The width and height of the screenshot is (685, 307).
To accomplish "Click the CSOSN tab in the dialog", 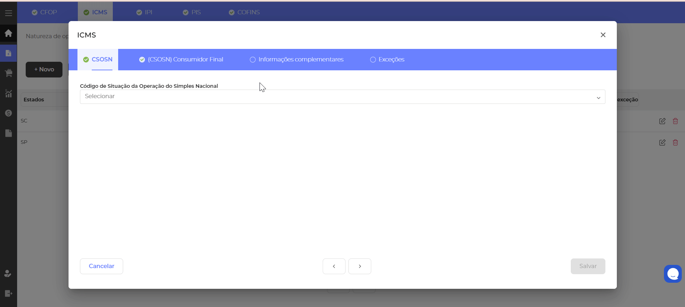I will point(98,60).
